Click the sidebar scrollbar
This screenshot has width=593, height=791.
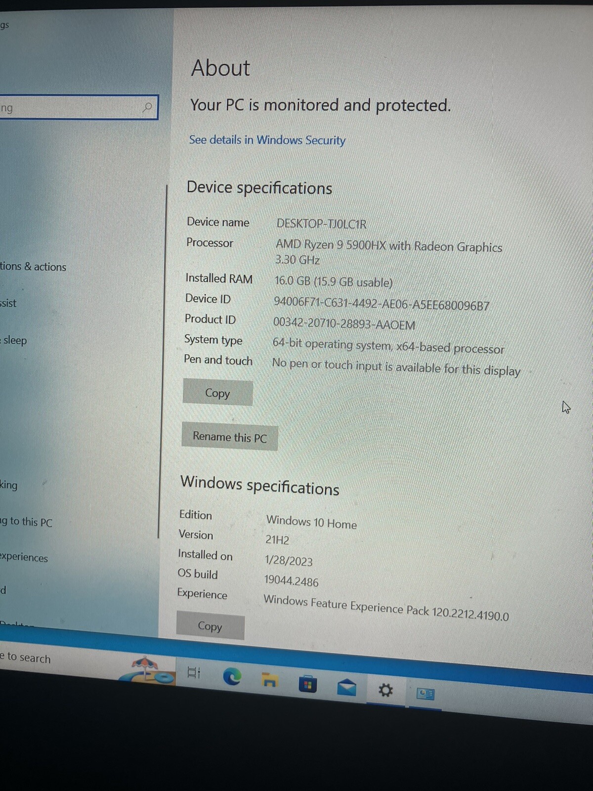tap(163, 361)
